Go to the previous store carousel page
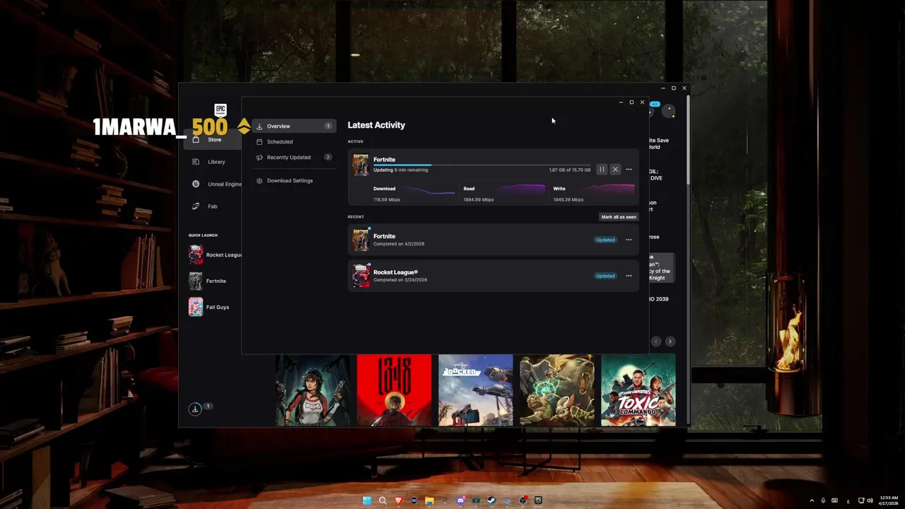The height and width of the screenshot is (509, 905). [656, 341]
